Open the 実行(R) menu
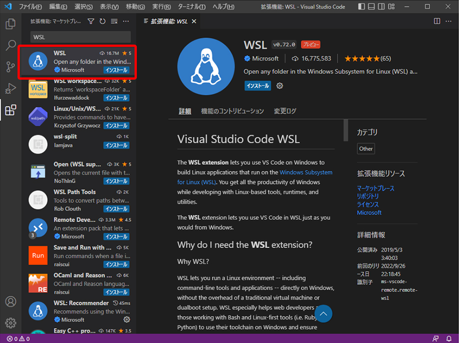Viewport: 459px width, 343px height. click(x=161, y=6)
